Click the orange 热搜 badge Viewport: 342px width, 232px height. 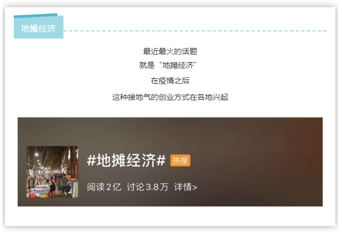point(180,160)
